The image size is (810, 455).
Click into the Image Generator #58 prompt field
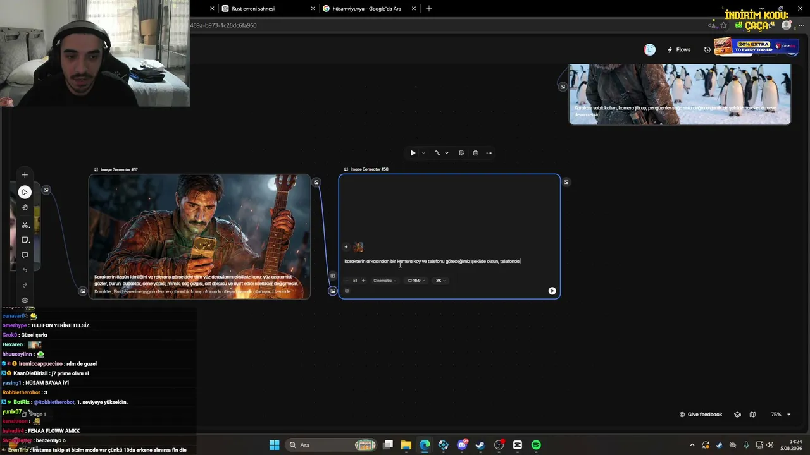(x=449, y=261)
